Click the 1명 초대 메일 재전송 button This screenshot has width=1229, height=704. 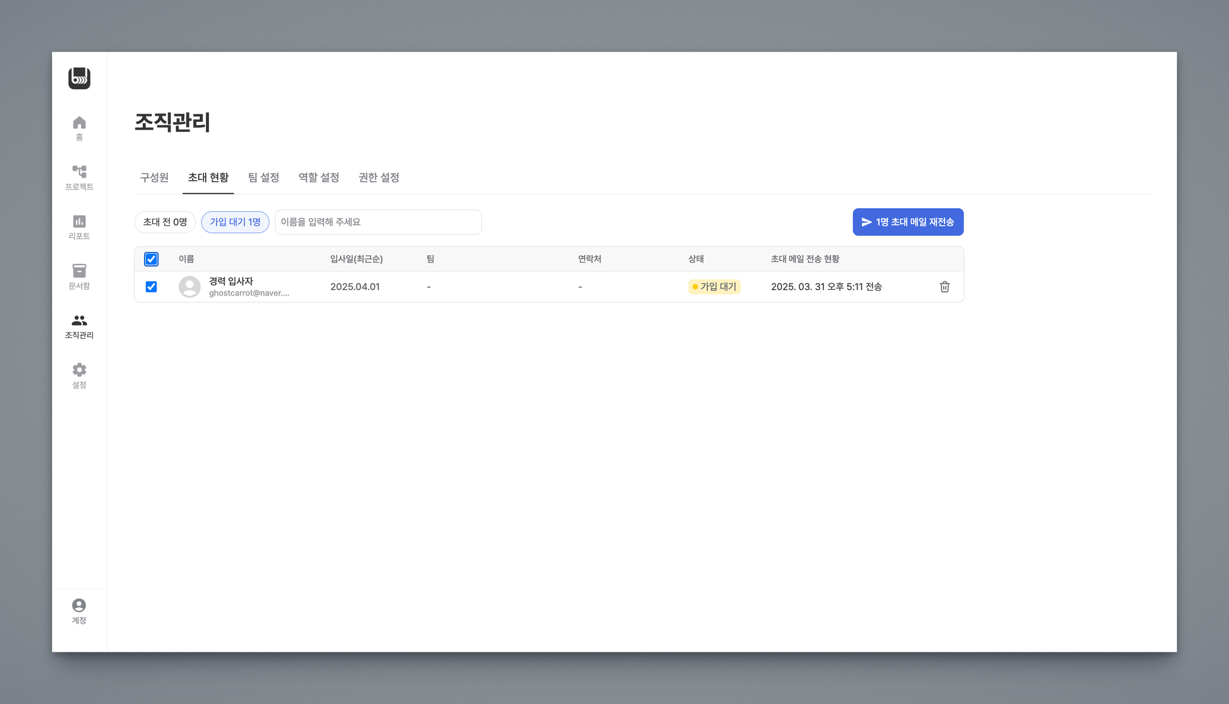[907, 222]
